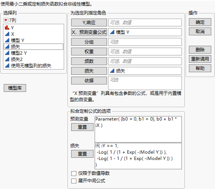Click the icon in the 损失 role entry
The height and width of the screenshot is (189, 215).
pyautogui.click(x=112, y=71)
